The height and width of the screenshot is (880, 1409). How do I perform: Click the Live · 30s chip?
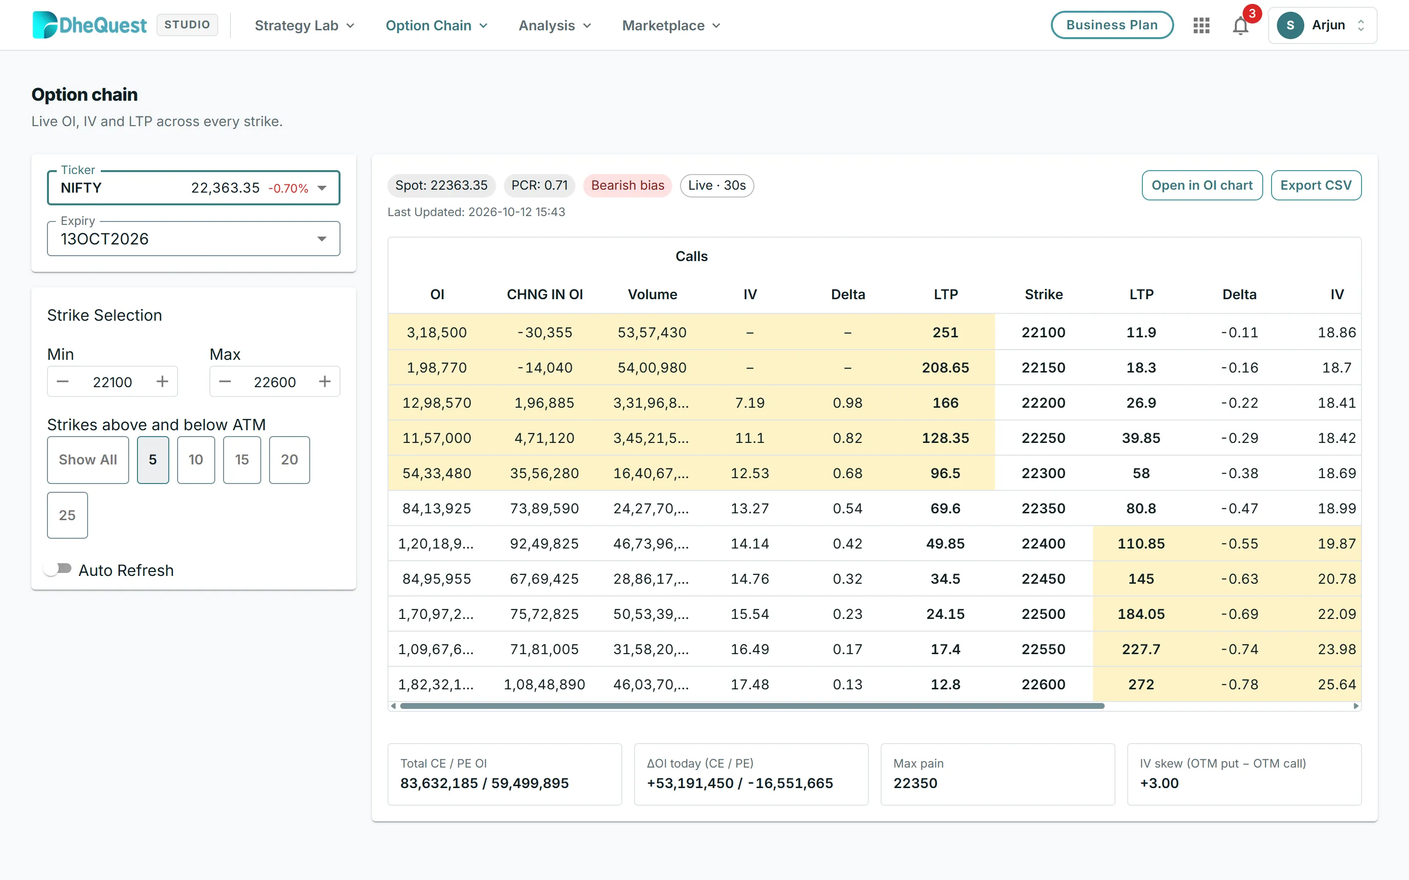click(x=717, y=185)
